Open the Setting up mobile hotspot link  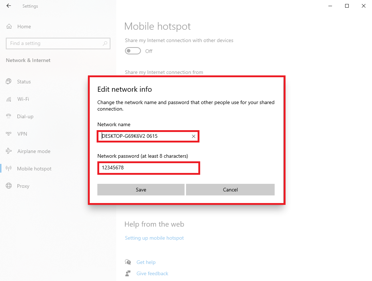coord(154,238)
